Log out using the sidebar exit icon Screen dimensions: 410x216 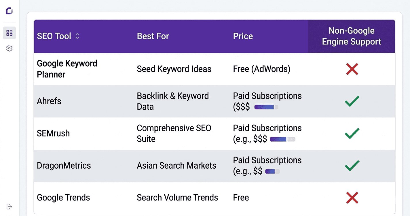pyautogui.click(x=10, y=206)
